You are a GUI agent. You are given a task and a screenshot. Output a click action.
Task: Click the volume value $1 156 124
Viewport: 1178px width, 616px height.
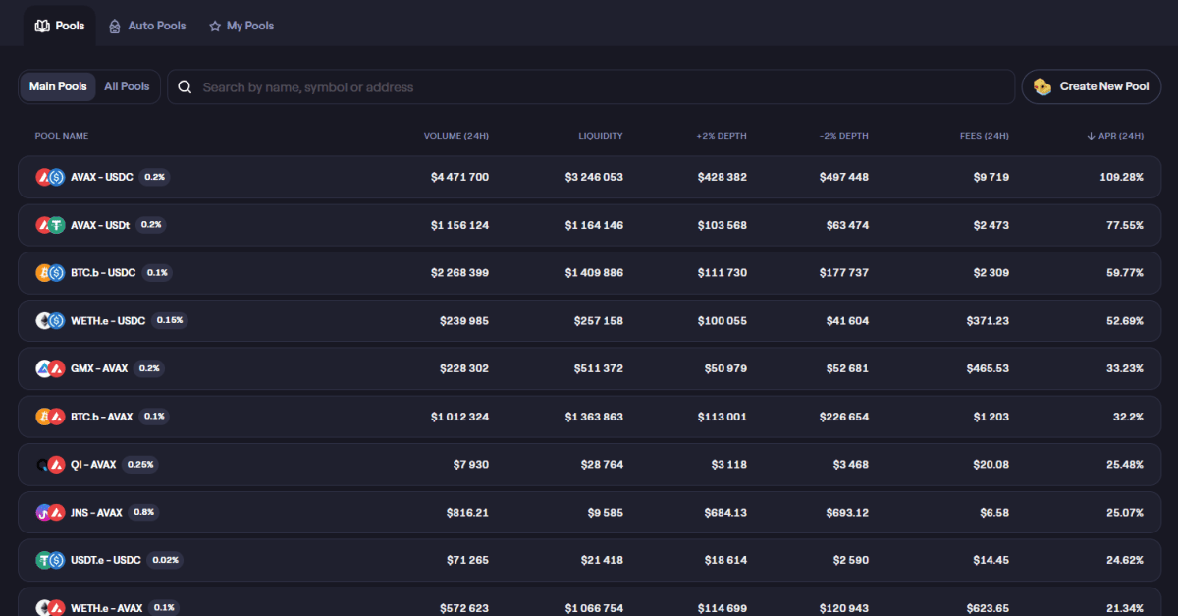pos(459,225)
